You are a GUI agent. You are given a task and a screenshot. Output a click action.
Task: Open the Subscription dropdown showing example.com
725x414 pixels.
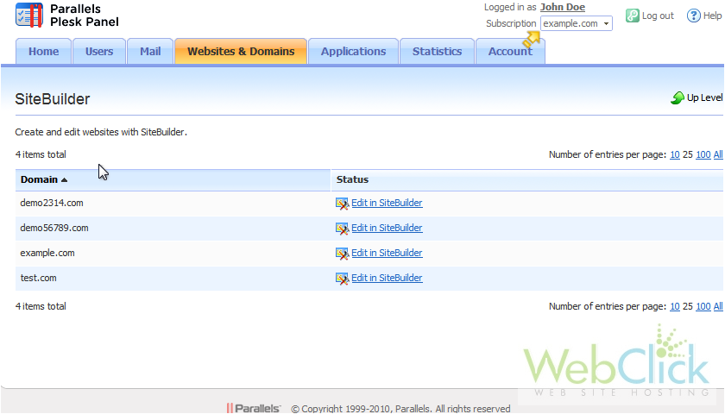[577, 23]
